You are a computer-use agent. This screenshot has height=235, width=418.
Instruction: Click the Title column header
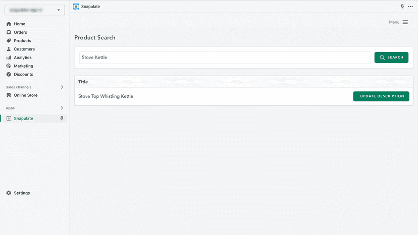point(83,82)
